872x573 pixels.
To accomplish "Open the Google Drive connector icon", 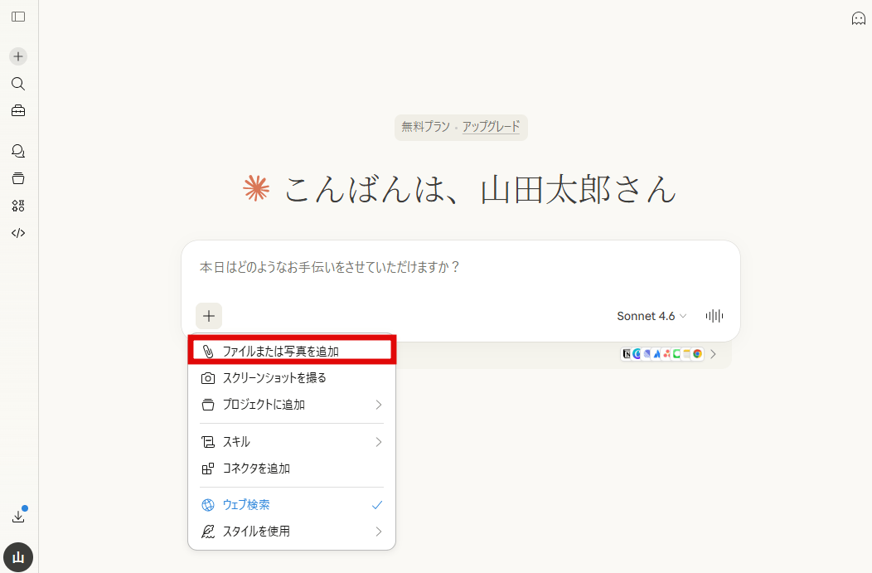I will pos(685,353).
